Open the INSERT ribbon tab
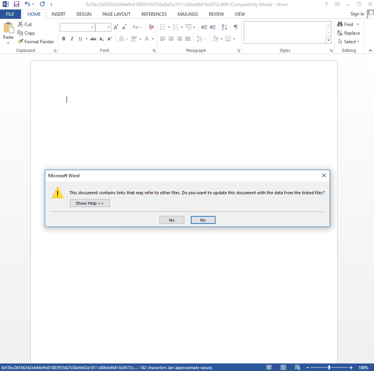The width and height of the screenshot is (374, 371). point(58,14)
